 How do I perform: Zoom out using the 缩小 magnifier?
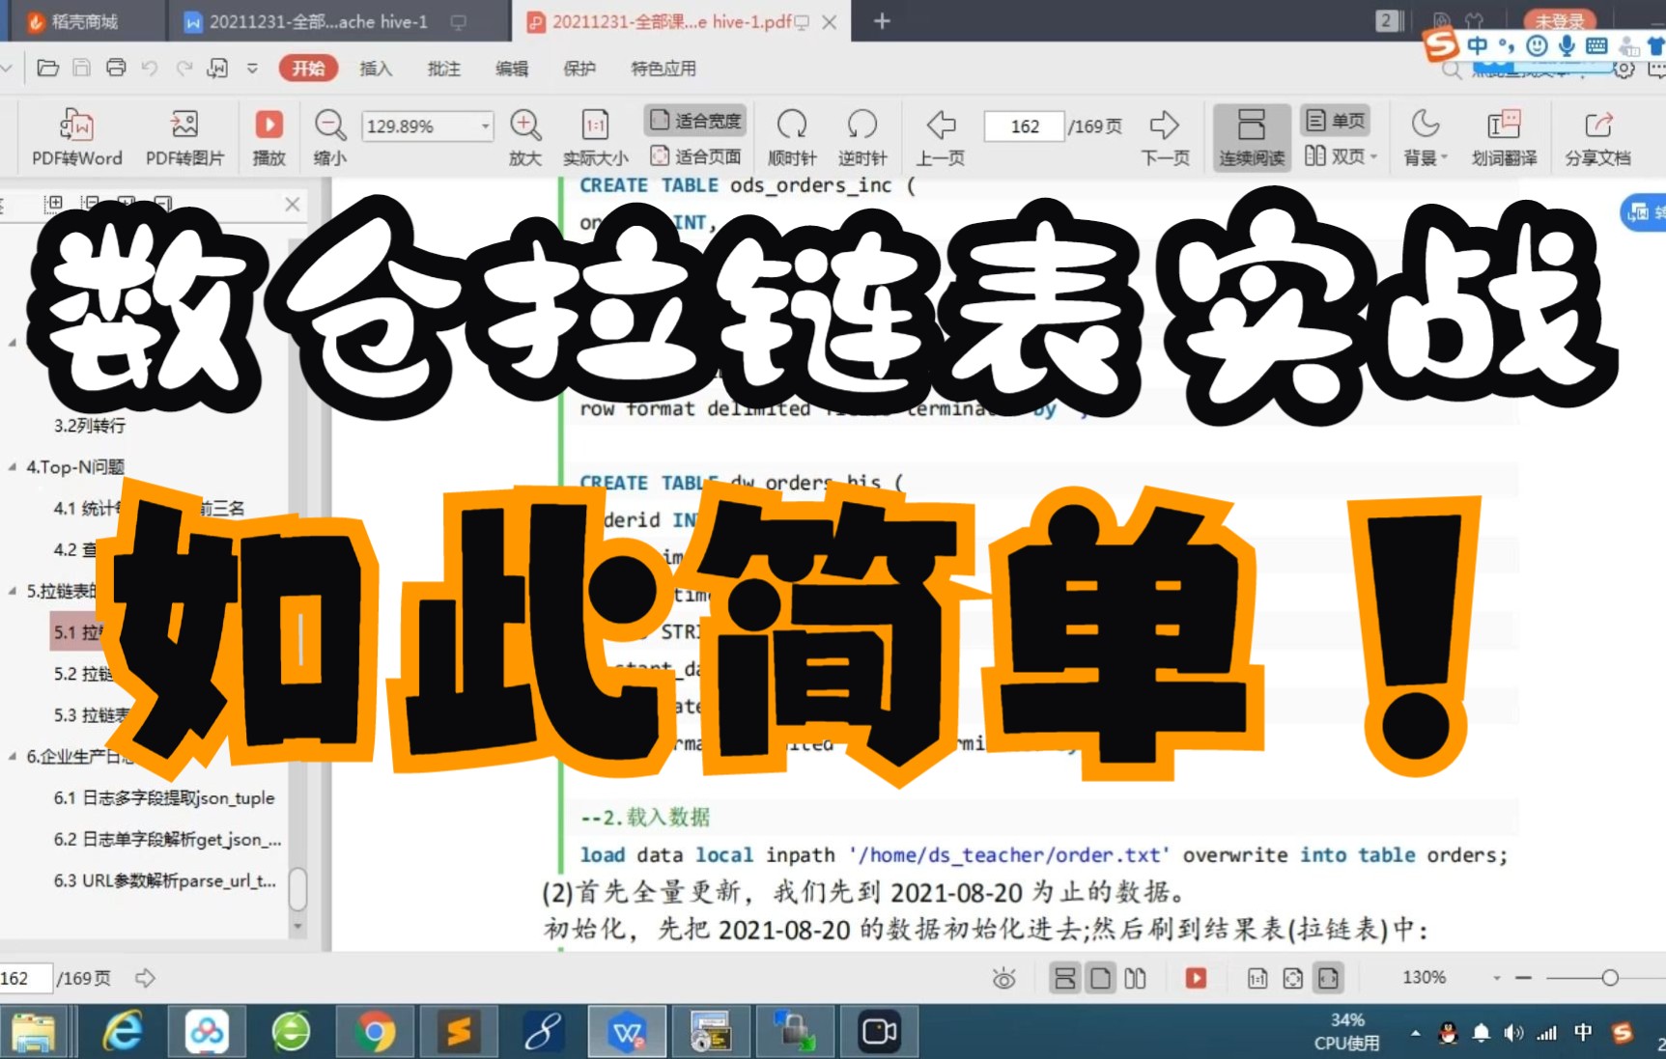329,135
